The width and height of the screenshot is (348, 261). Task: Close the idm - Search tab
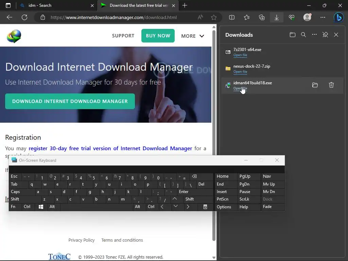tap(92, 5)
